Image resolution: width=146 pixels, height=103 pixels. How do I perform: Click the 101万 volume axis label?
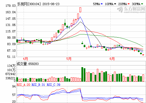[11, 70]
